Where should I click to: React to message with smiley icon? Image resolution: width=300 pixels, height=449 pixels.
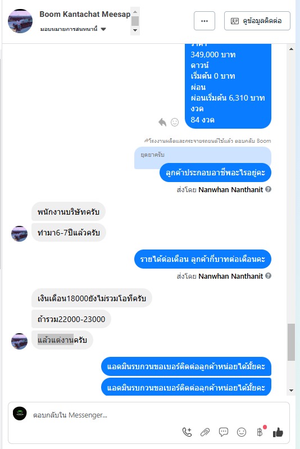click(x=175, y=123)
